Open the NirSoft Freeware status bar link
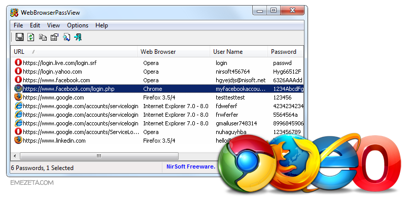Screen dimensions: 406x201 click(x=191, y=166)
